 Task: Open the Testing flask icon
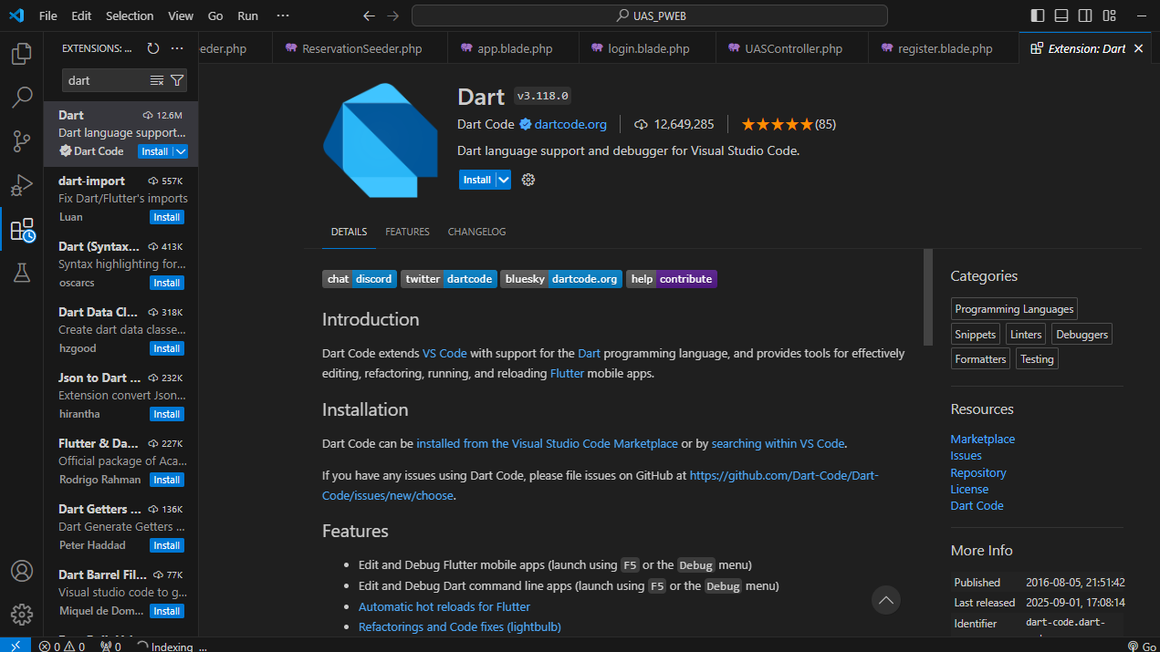[x=22, y=273]
